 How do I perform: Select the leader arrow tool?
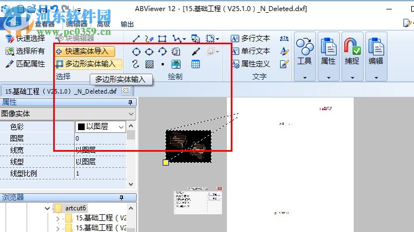pos(195,51)
